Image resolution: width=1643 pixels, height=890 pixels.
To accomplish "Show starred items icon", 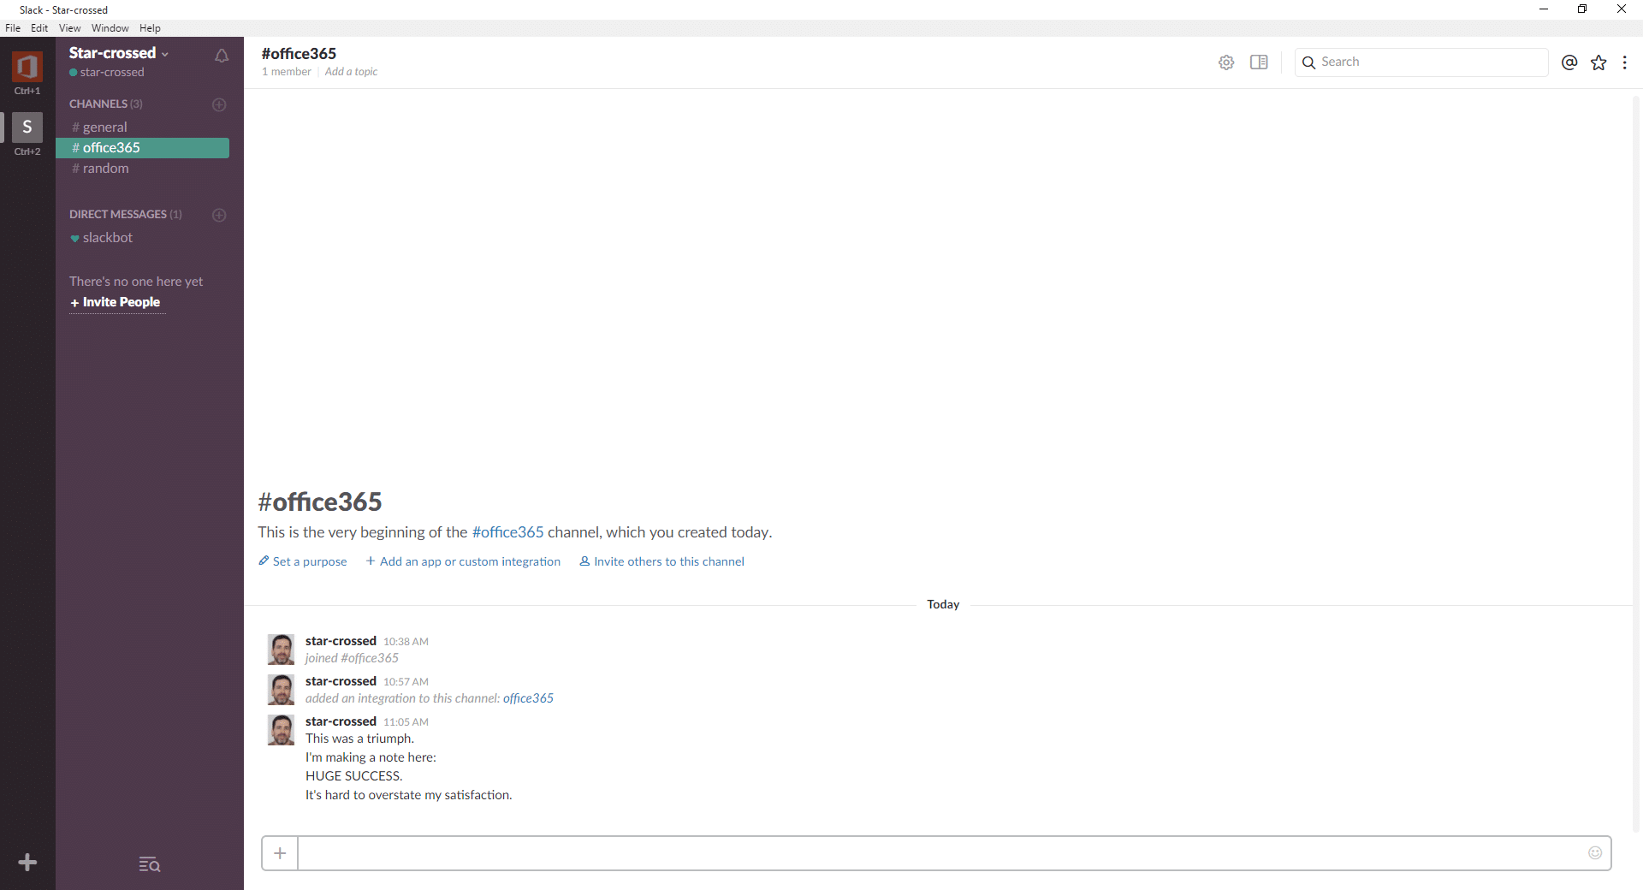I will click(x=1599, y=62).
